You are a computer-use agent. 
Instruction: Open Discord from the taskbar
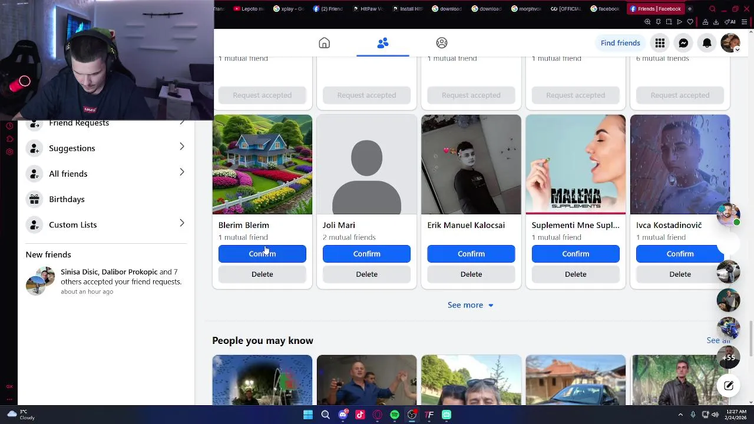pos(343,415)
